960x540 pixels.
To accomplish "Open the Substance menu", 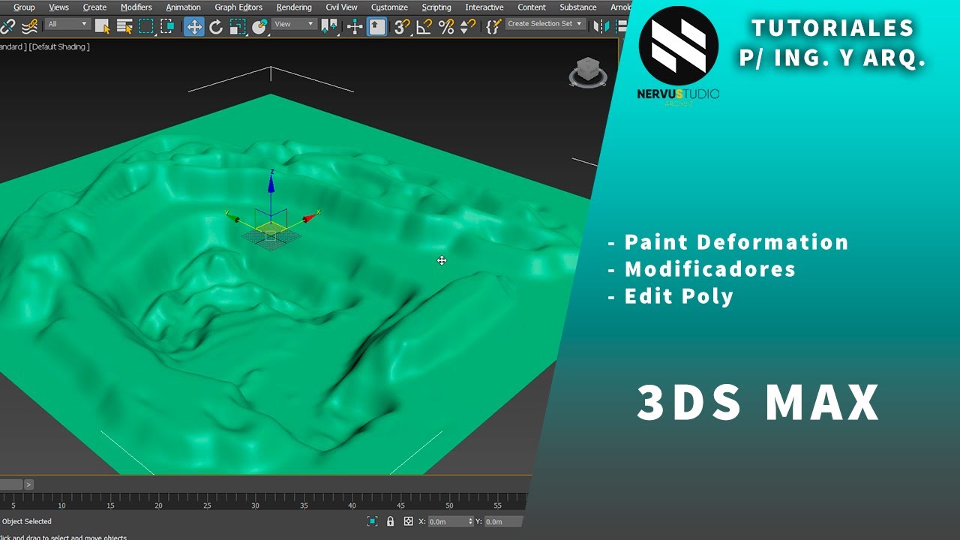I will click(x=578, y=7).
